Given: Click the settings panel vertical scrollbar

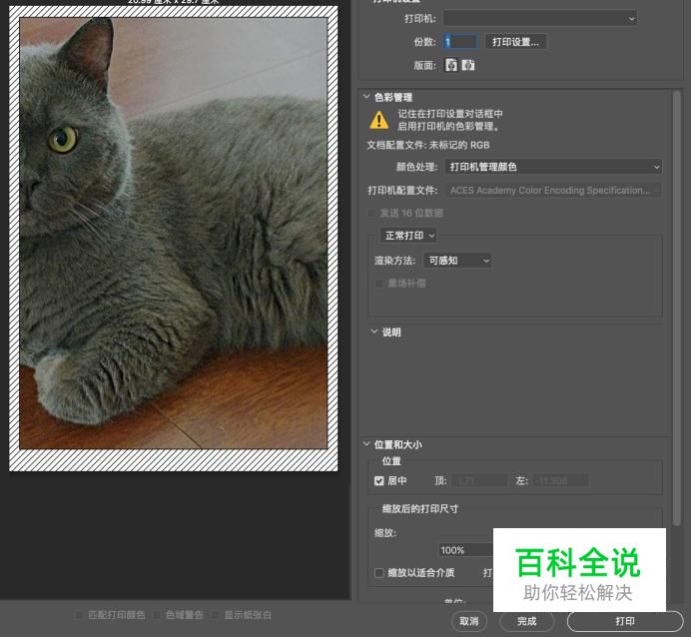Looking at the screenshot, I should click(x=677, y=308).
